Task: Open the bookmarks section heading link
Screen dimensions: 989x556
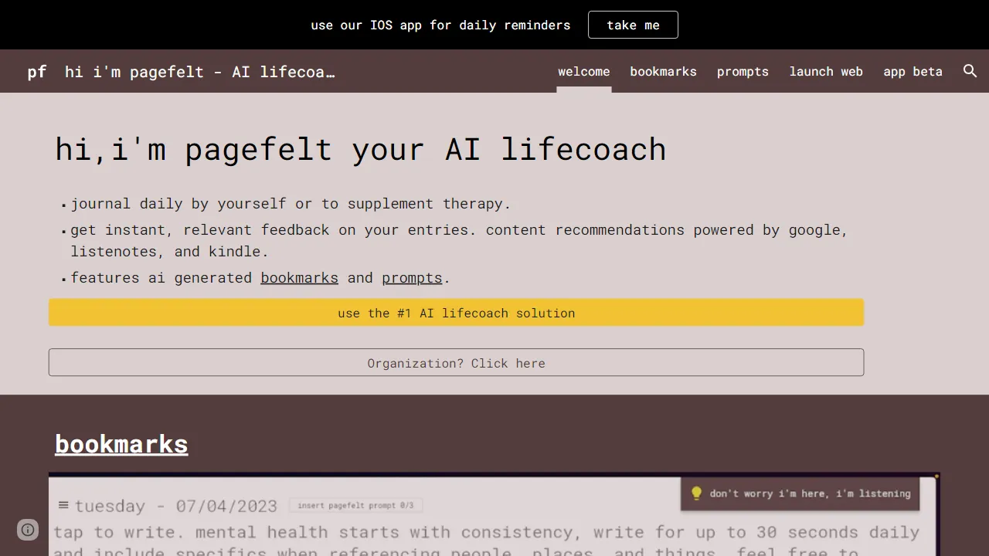Action: tap(121, 444)
